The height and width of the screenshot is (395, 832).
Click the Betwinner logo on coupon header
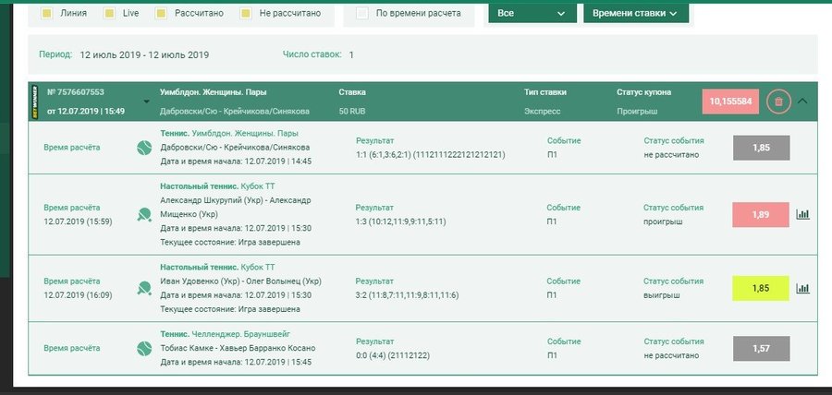pyautogui.click(x=35, y=102)
